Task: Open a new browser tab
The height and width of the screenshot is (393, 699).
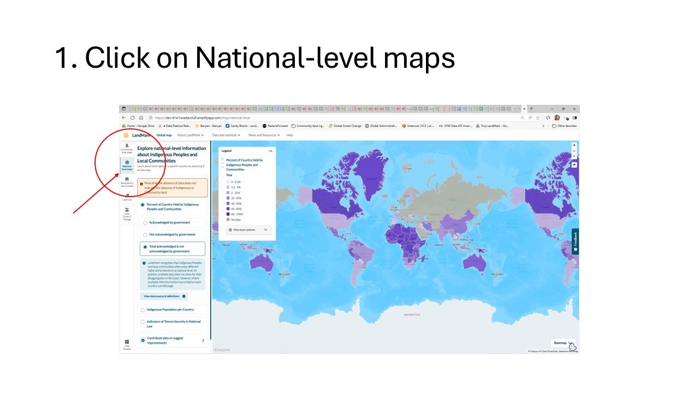Action: (531, 109)
